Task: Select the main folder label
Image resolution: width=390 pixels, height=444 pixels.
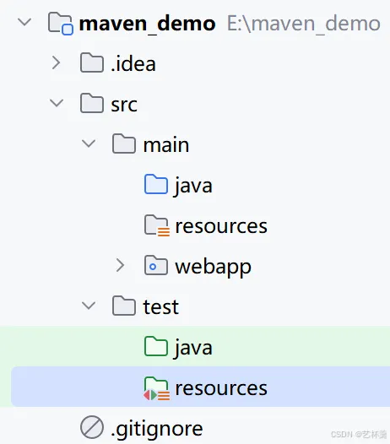Action: tap(166, 144)
